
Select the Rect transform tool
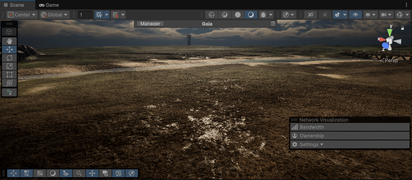[9, 75]
